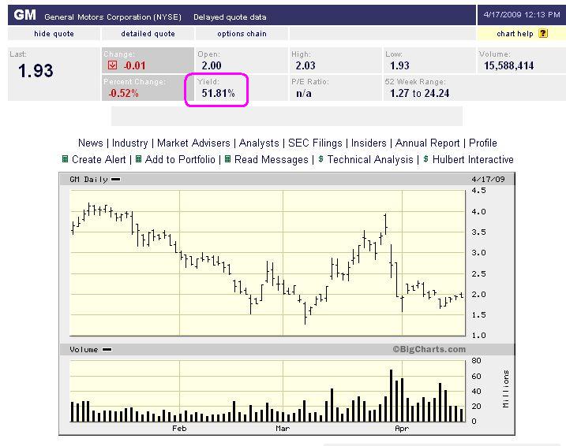
Task: Click the Change value -0.01
Action: (135, 65)
